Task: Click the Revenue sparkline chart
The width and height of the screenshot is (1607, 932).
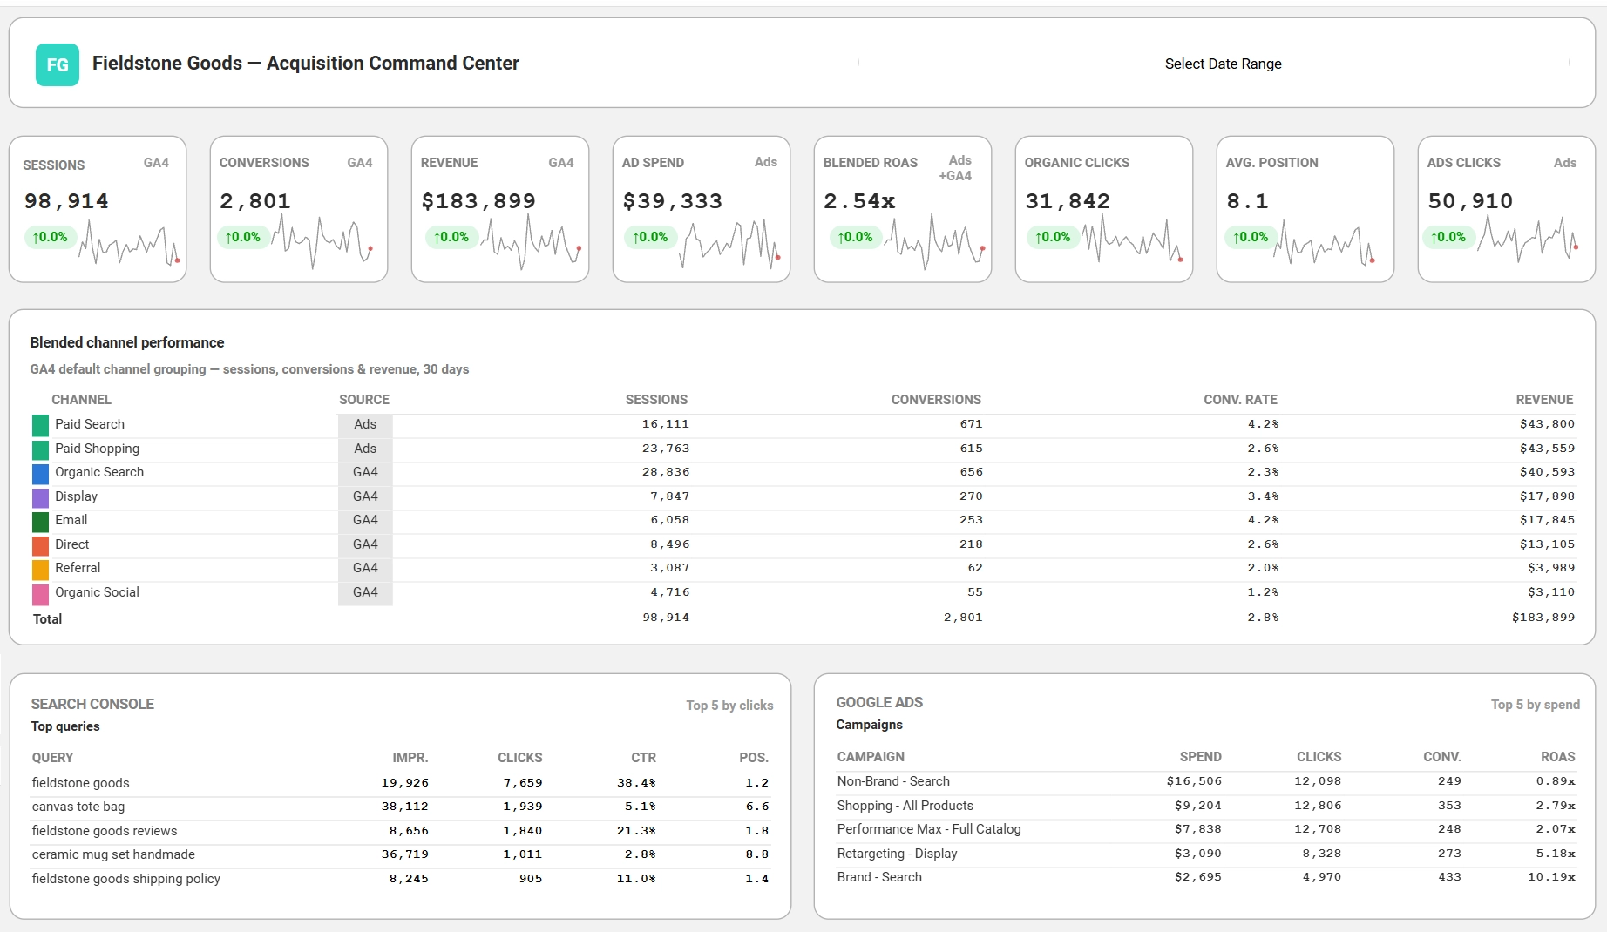Action: (x=531, y=243)
